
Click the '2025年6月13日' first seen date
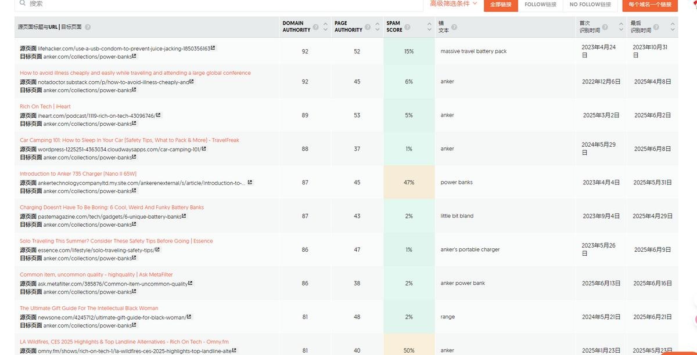[x=601, y=284]
